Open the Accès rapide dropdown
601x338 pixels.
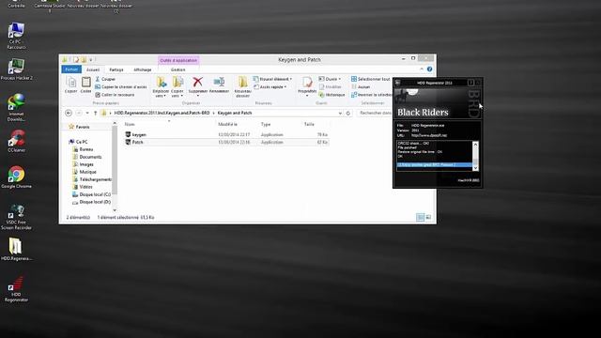tap(270, 87)
